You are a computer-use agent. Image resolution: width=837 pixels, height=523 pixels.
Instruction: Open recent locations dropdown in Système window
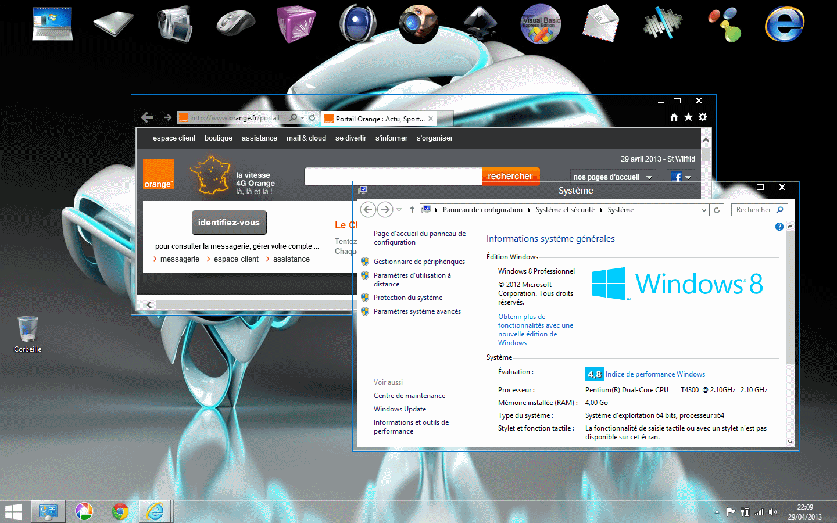tap(399, 210)
